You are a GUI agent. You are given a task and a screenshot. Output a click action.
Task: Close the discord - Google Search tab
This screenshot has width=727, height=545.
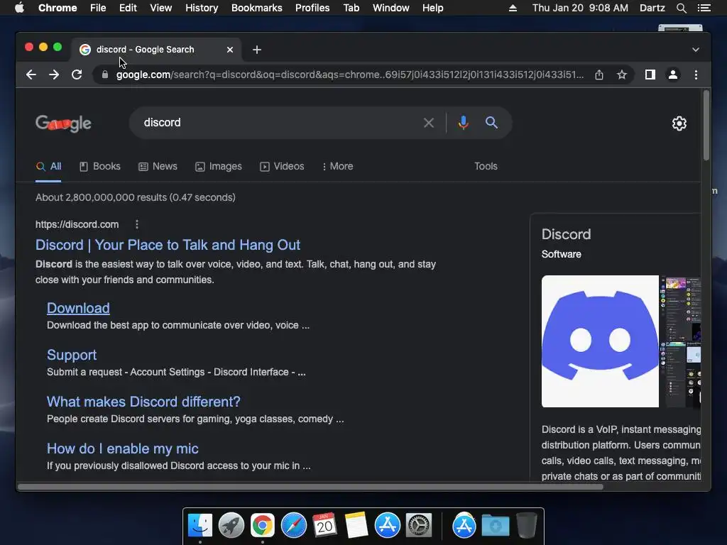point(230,50)
